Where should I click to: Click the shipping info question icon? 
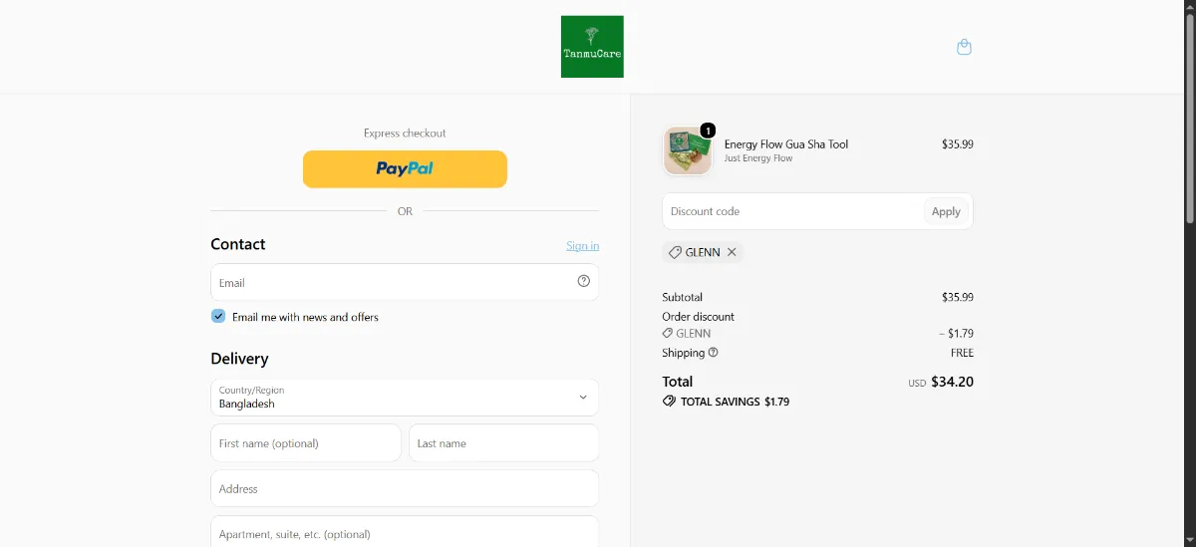[x=714, y=353]
